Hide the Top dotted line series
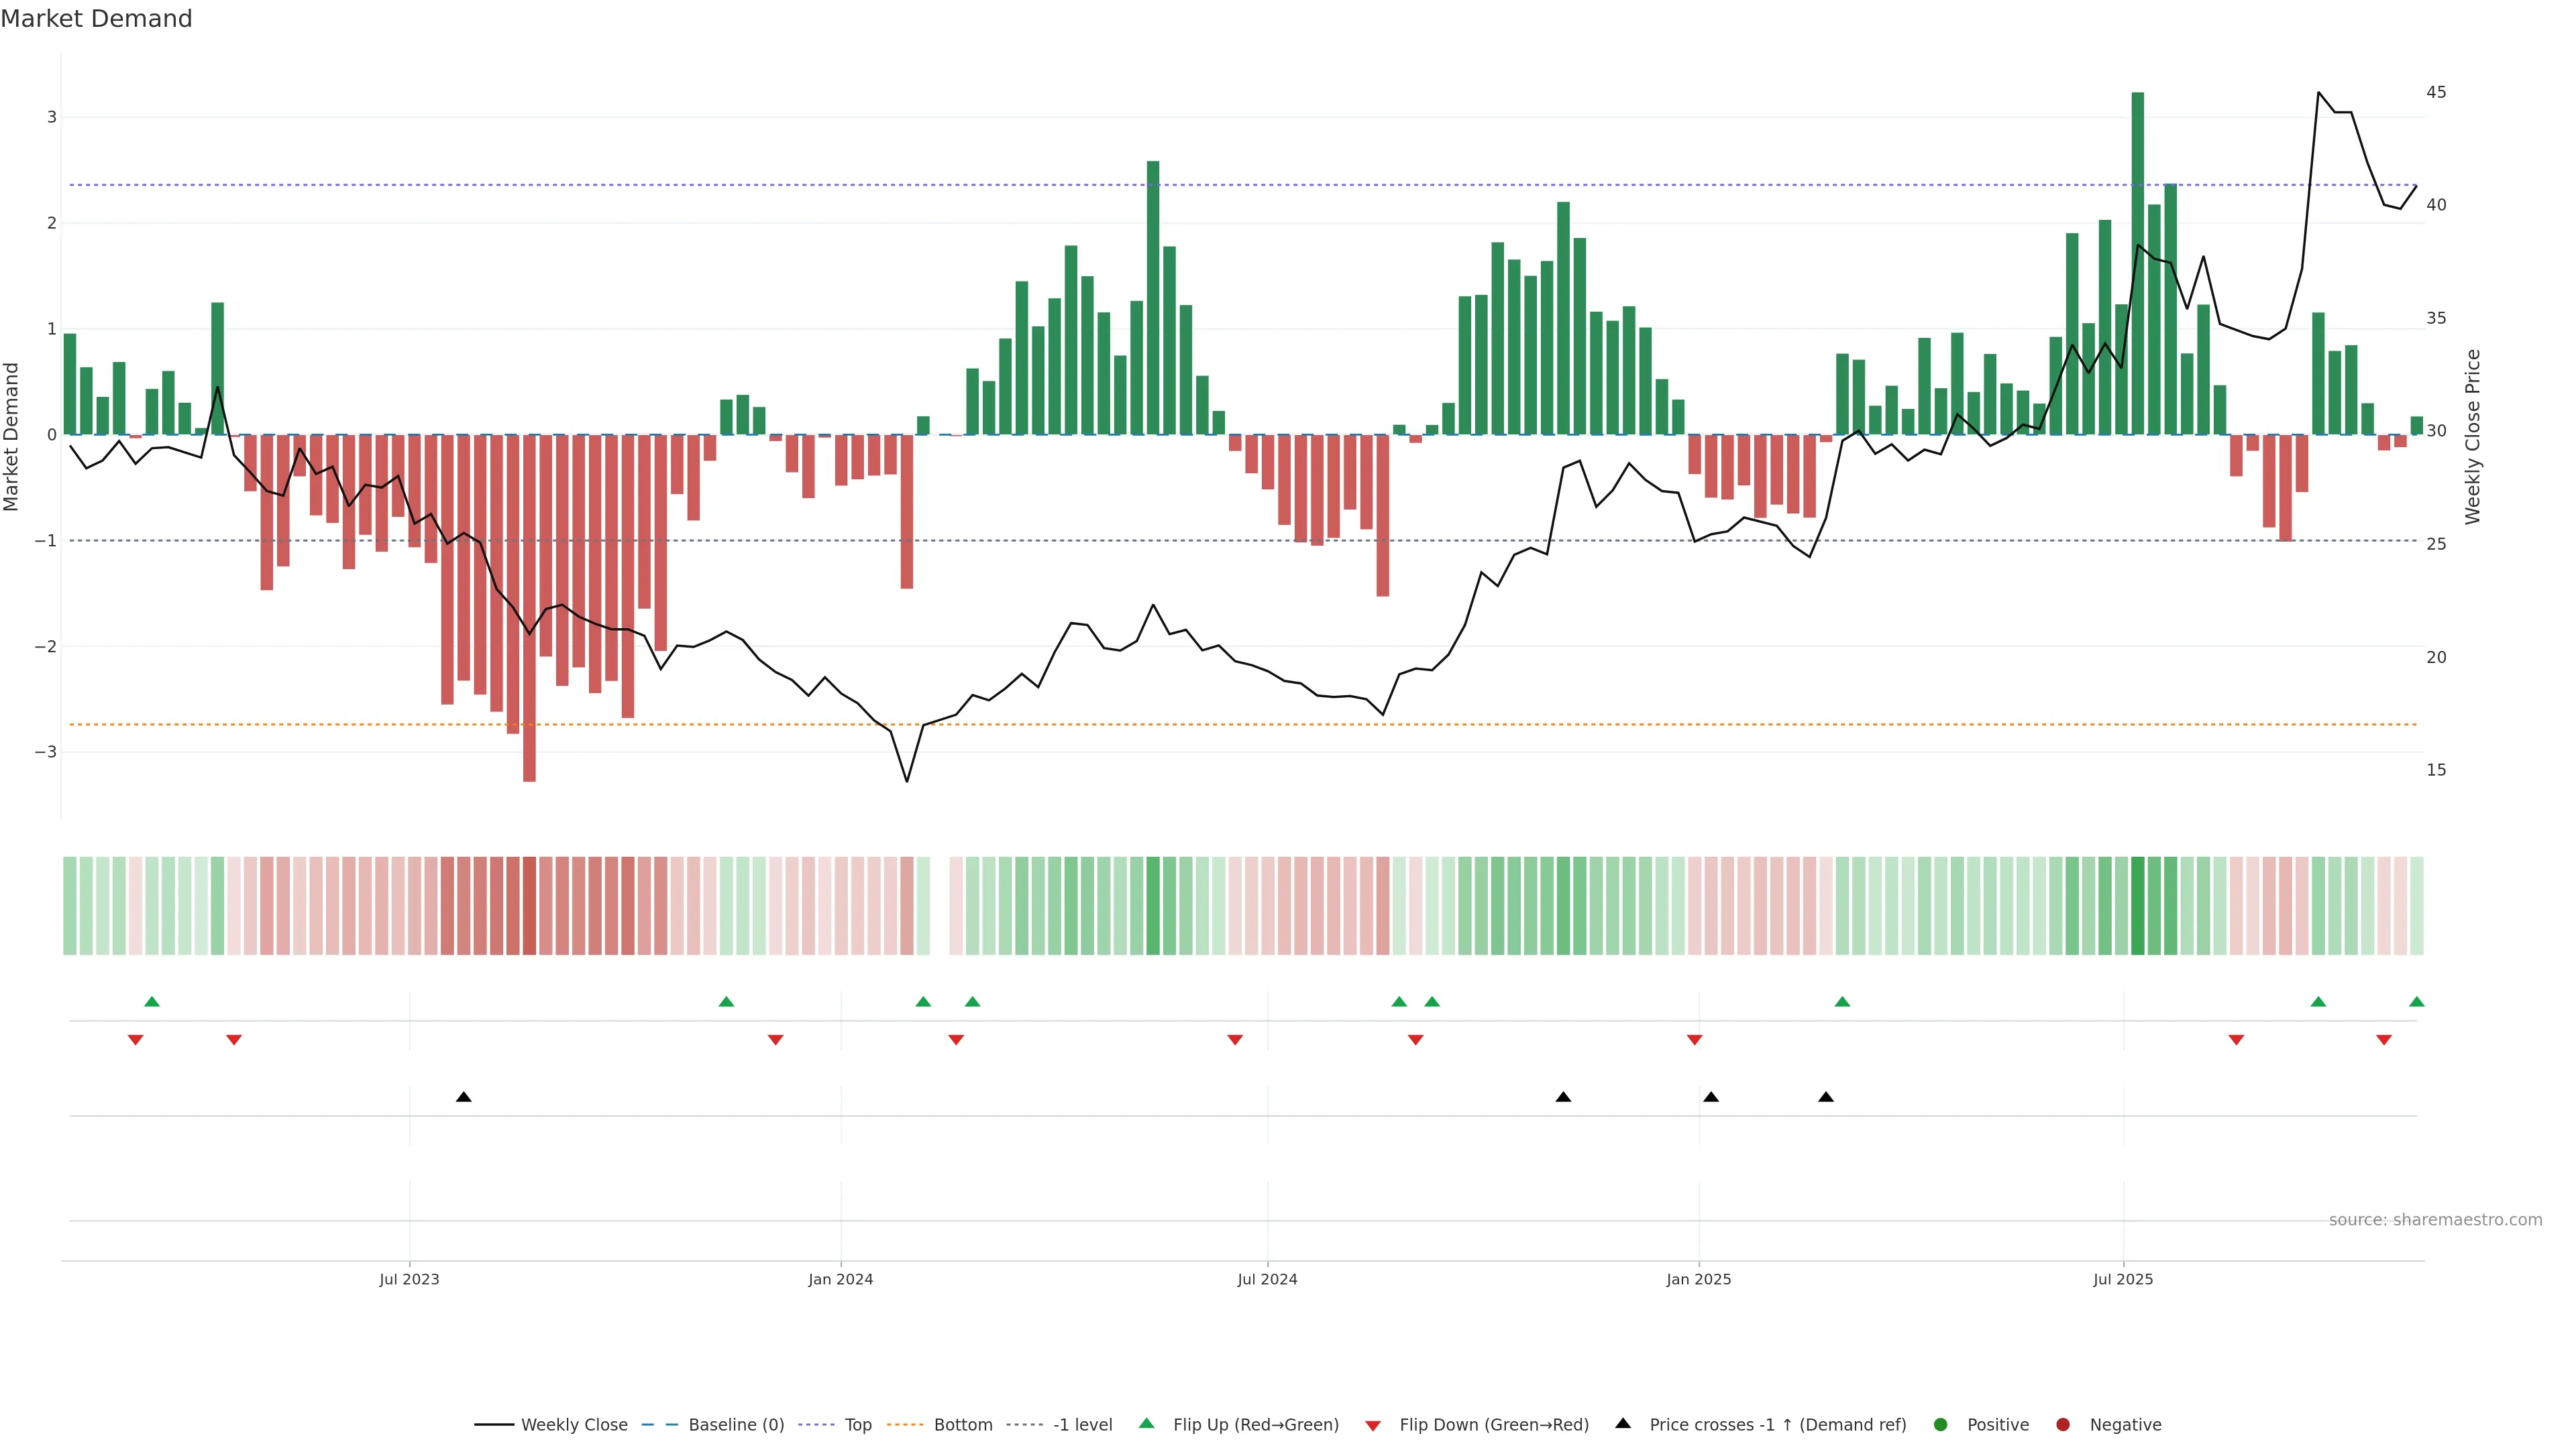Screen dimensions: 2576x1448 857,1425
